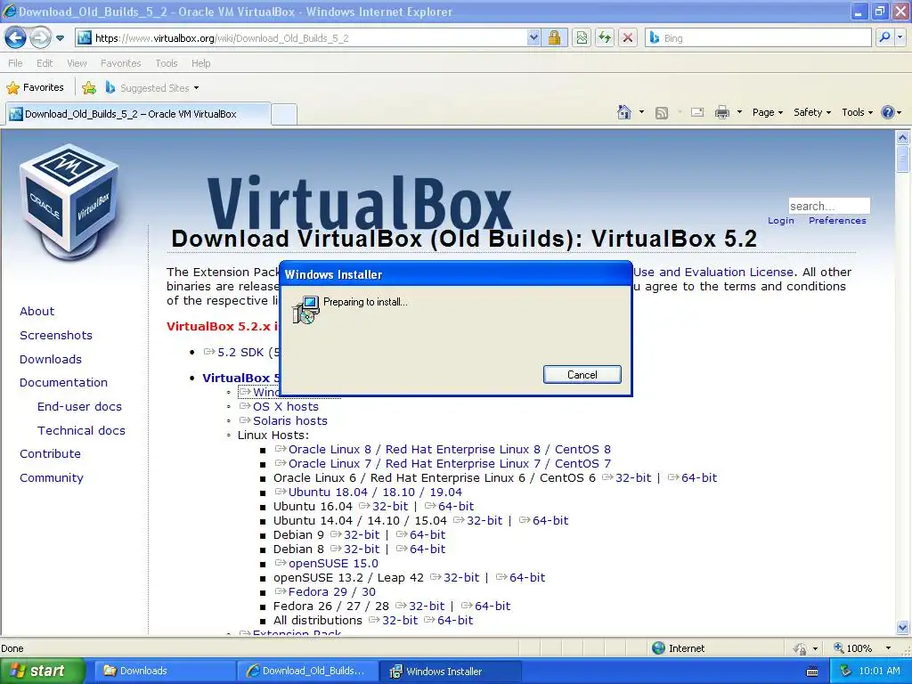Open Technical docs link
This screenshot has height=684, width=912.
coord(81,430)
